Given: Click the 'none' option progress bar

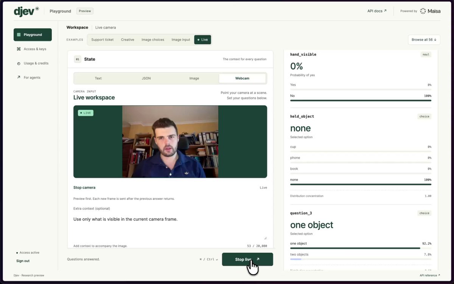Looking at the screenshot, I should click(x=361, y=184).
